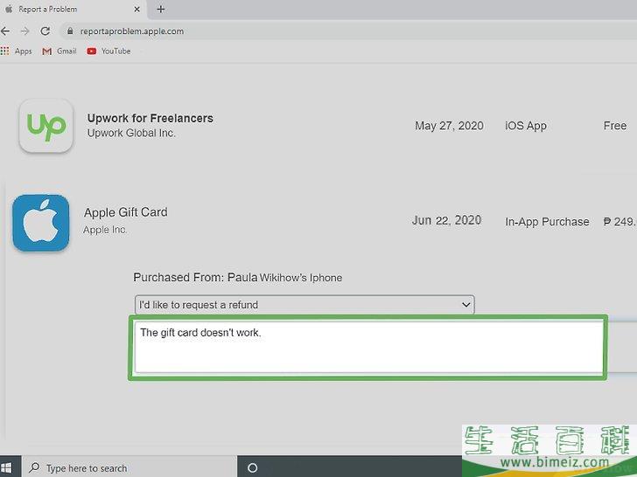The width and height of the screenshot is (637, 477).
Task: Reload the page with the refresh icon
Action: [45, 31]
